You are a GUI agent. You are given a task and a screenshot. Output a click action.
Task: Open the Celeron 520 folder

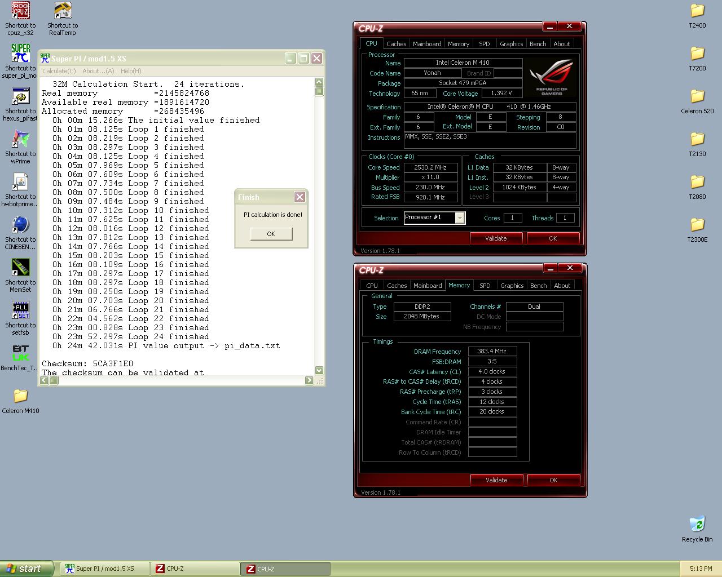click(x=697, y=96)
